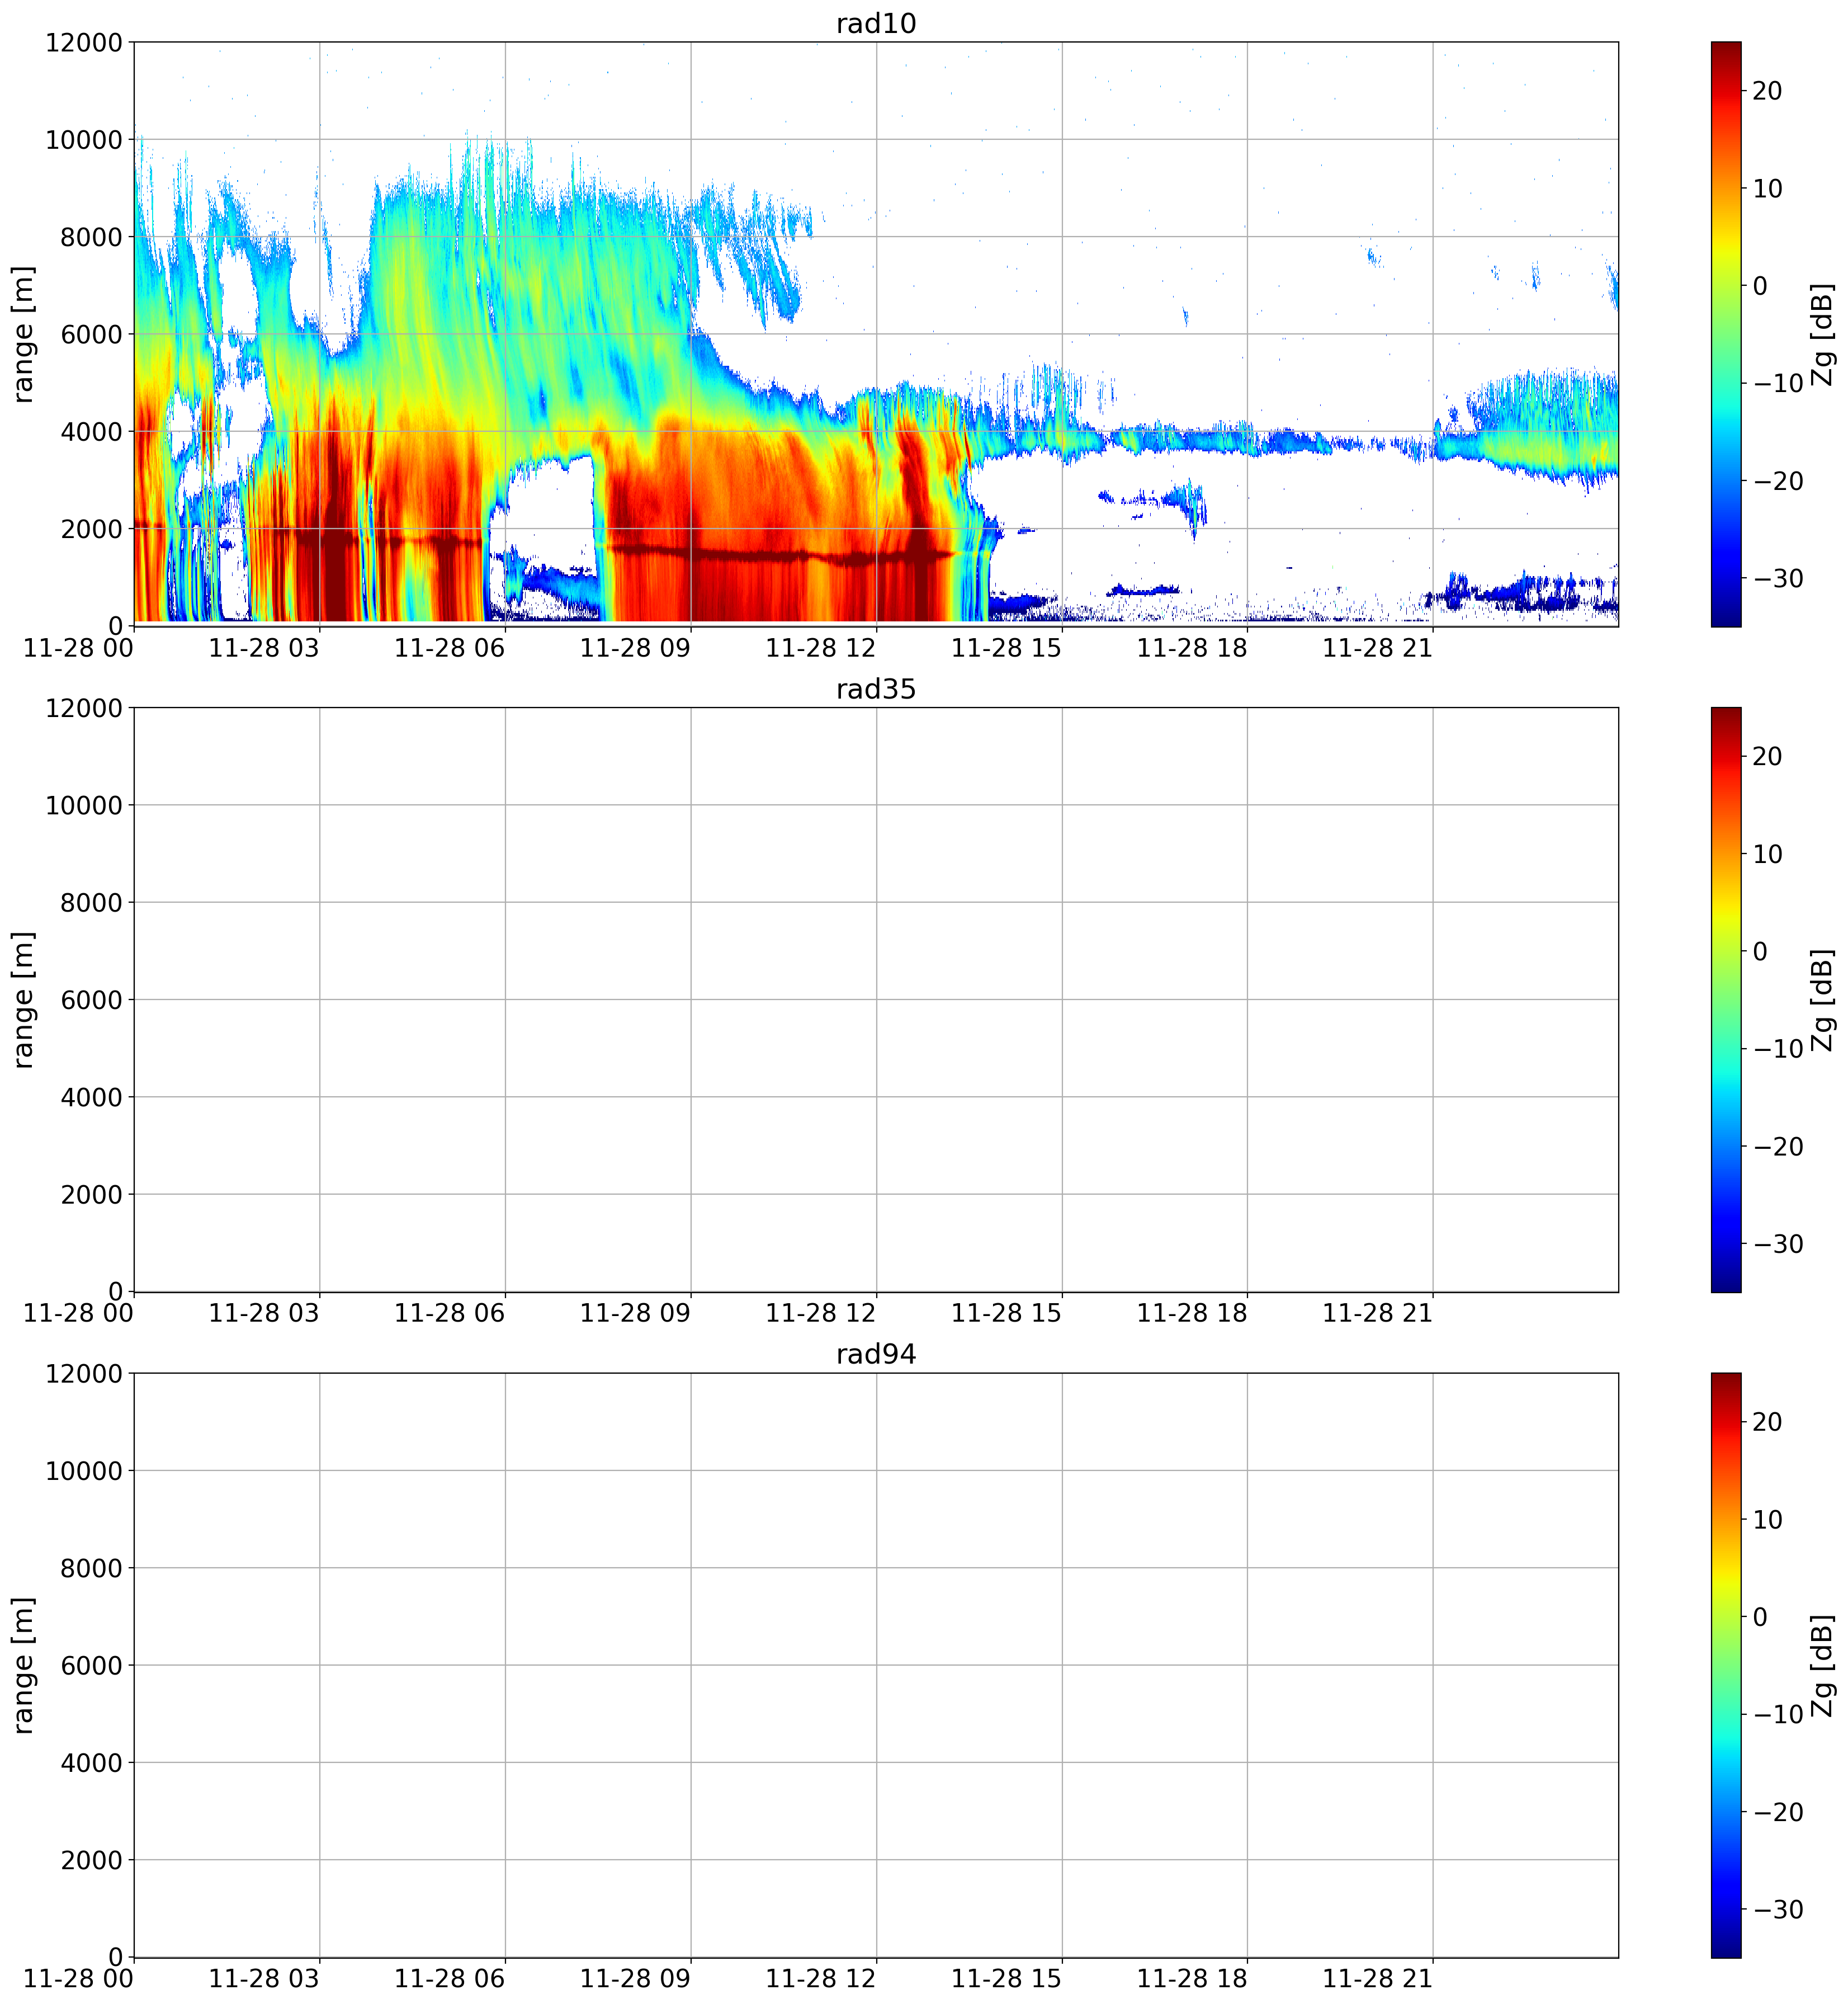Click the 11-28 09 tick label under rad10
1848x2004 pixels.
(x=635, y=647)
